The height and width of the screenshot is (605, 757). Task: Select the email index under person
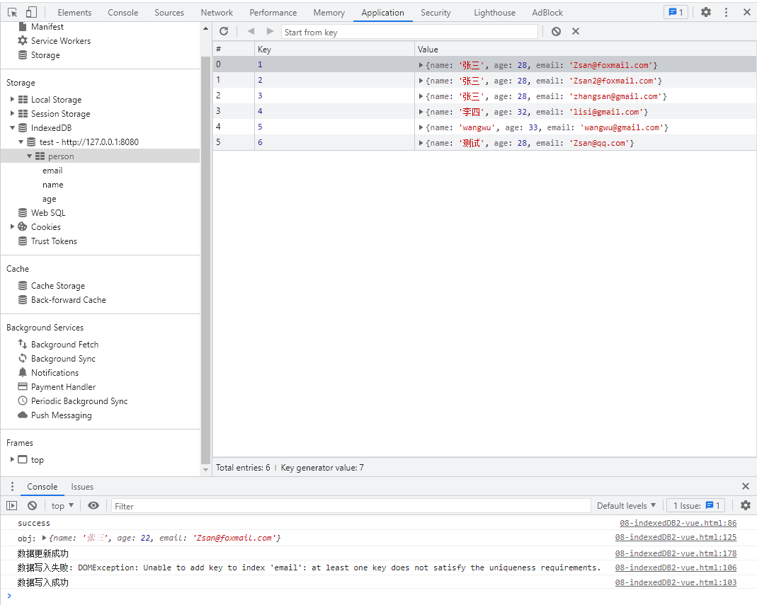pyautogui.click(x=52, y=171)
